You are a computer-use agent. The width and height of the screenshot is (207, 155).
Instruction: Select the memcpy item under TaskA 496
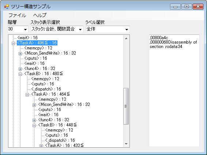coord(38,48)
